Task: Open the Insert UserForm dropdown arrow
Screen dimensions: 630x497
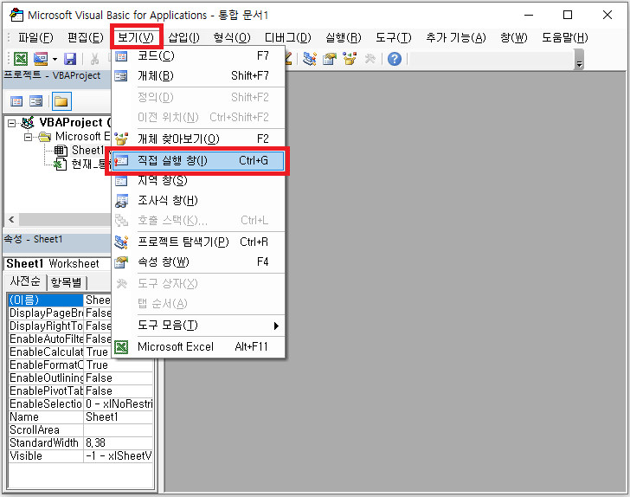Action: (55, 59)
